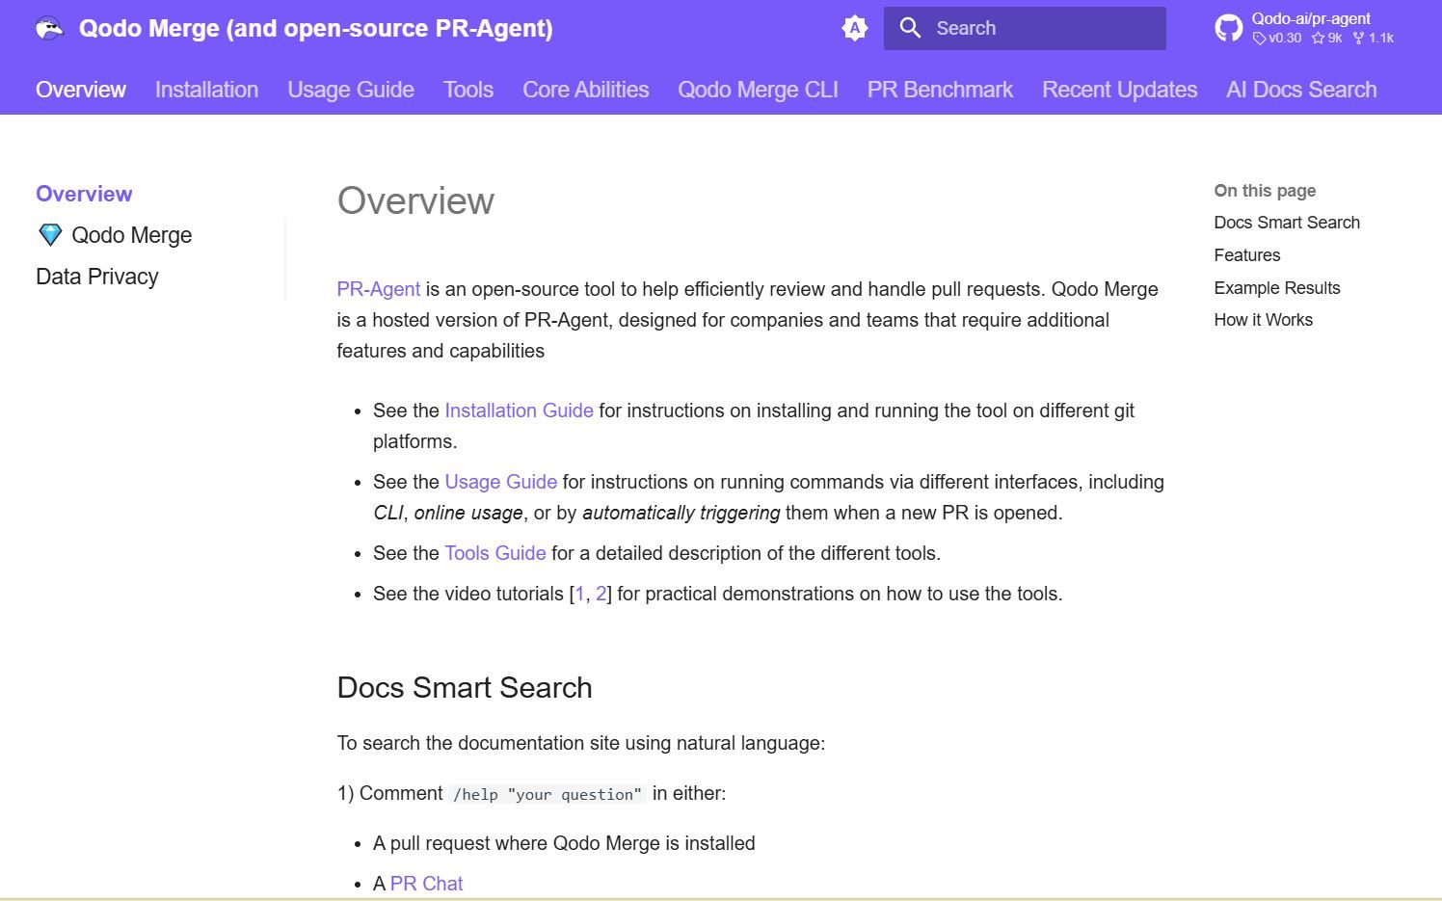Click the 9k stars indicator
This screenshot has height=901, width=1442.
(x=1327, y=39)
